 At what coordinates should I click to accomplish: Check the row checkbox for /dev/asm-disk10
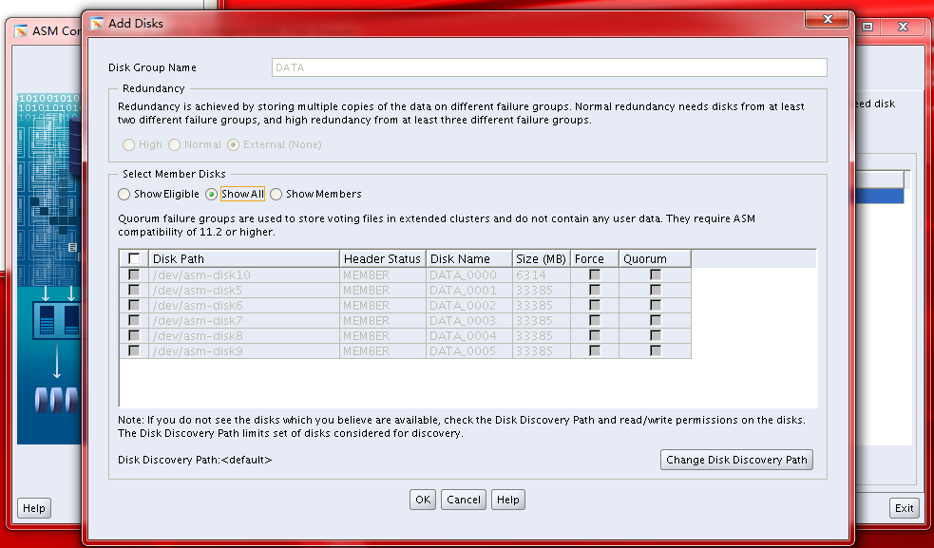coord(134,274)
